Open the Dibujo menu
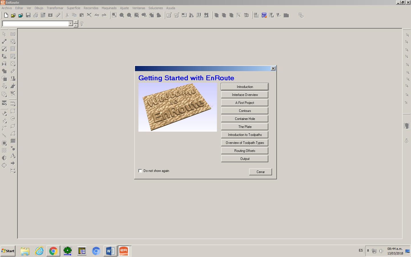411x257 pixels. point(39,8)
